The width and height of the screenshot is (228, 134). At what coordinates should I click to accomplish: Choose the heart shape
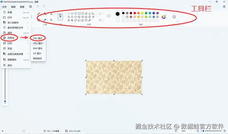pos(86,20)
